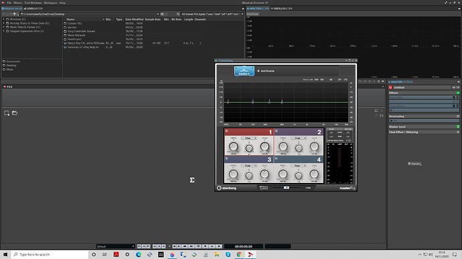Viewport: 462px width, 259px height.
Task: Open the File menu
Action: (x=9, y=3)
